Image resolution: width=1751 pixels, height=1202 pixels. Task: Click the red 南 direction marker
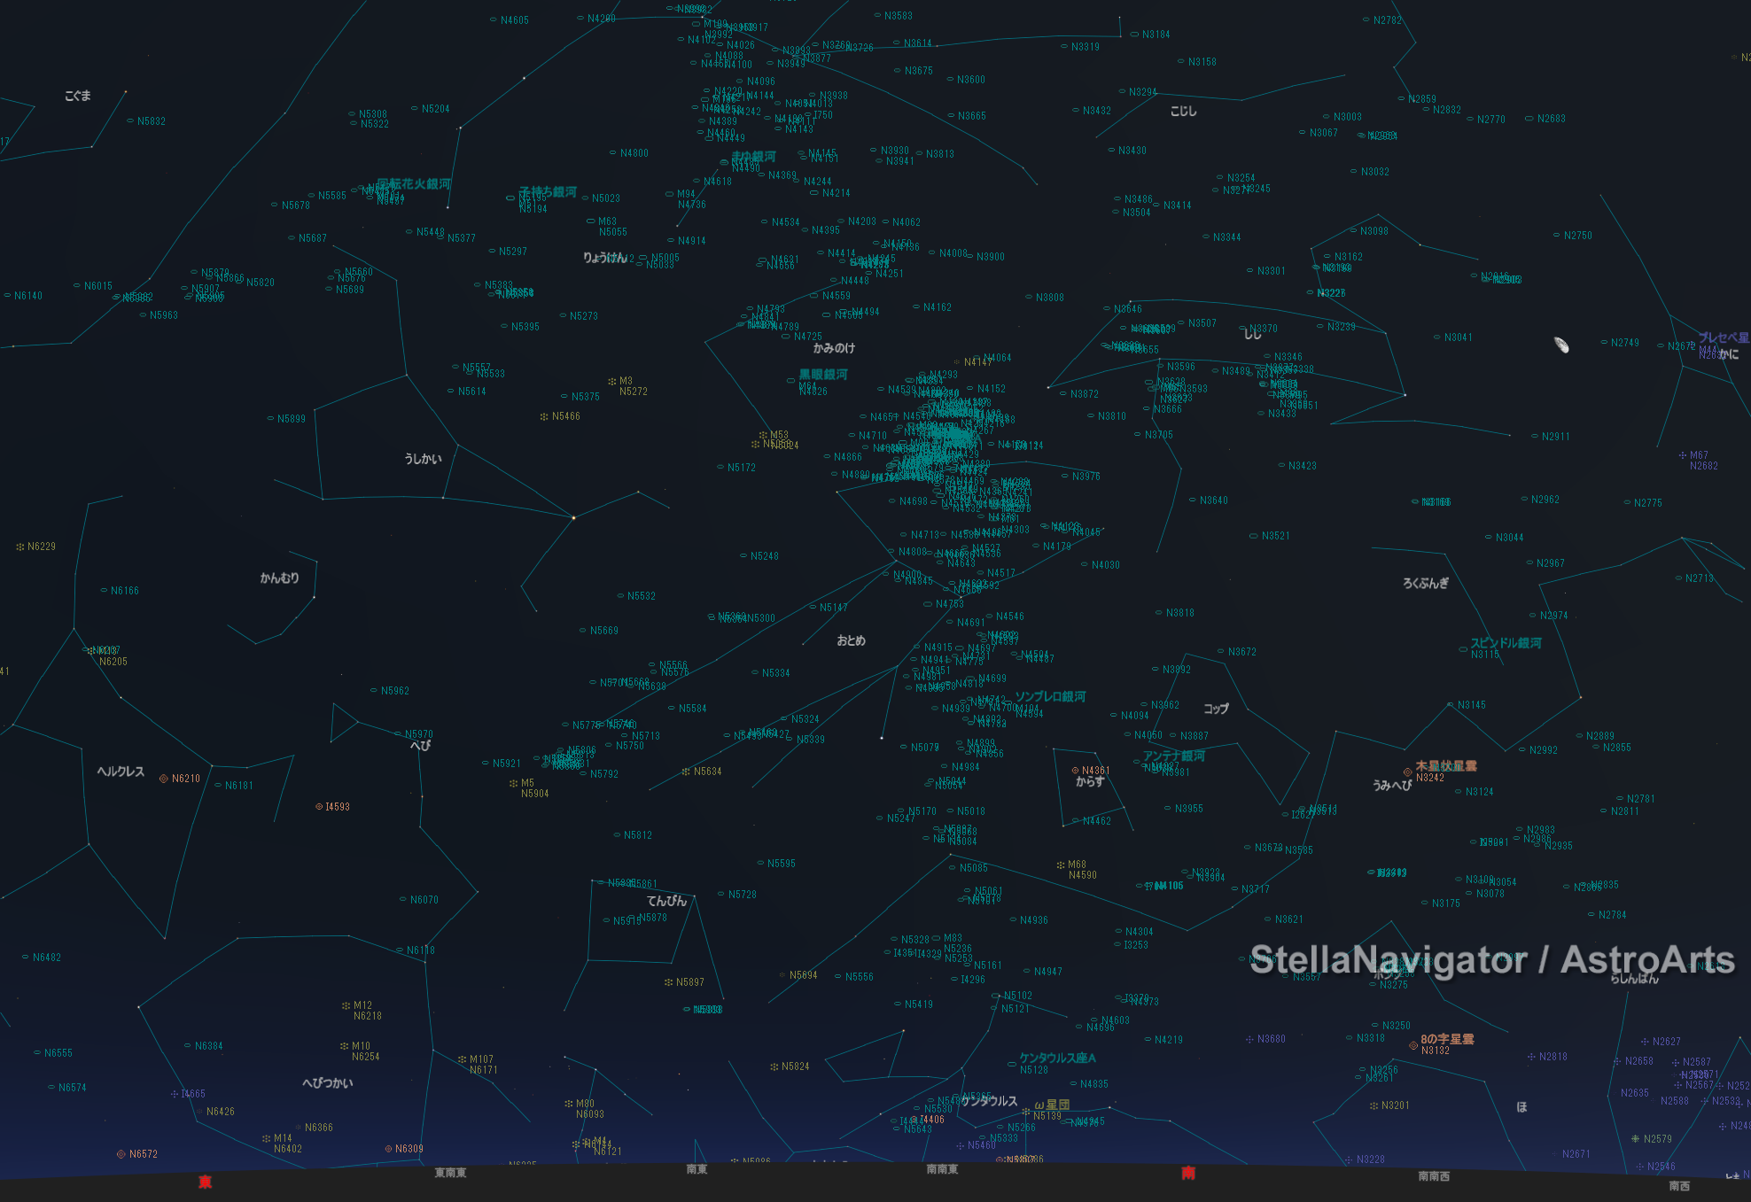pyautogui.click(x=1188, y=1173)
